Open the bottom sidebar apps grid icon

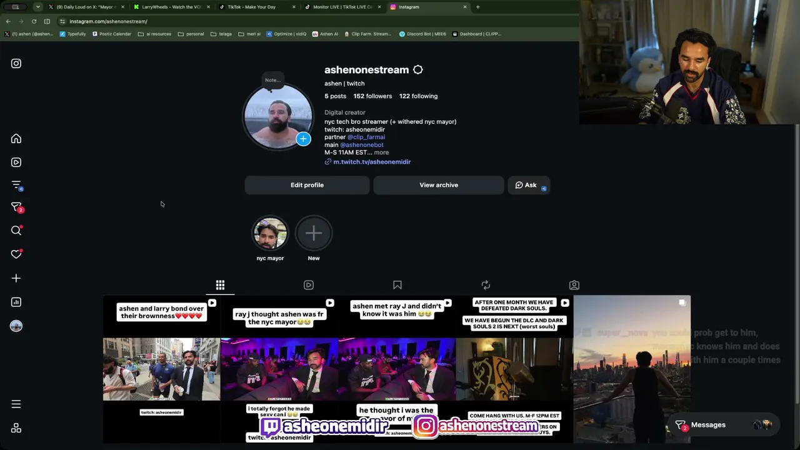[16, 428]
